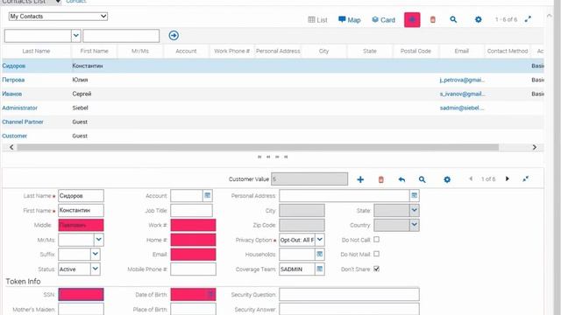Open contact Сидоров link

[14, 66]
